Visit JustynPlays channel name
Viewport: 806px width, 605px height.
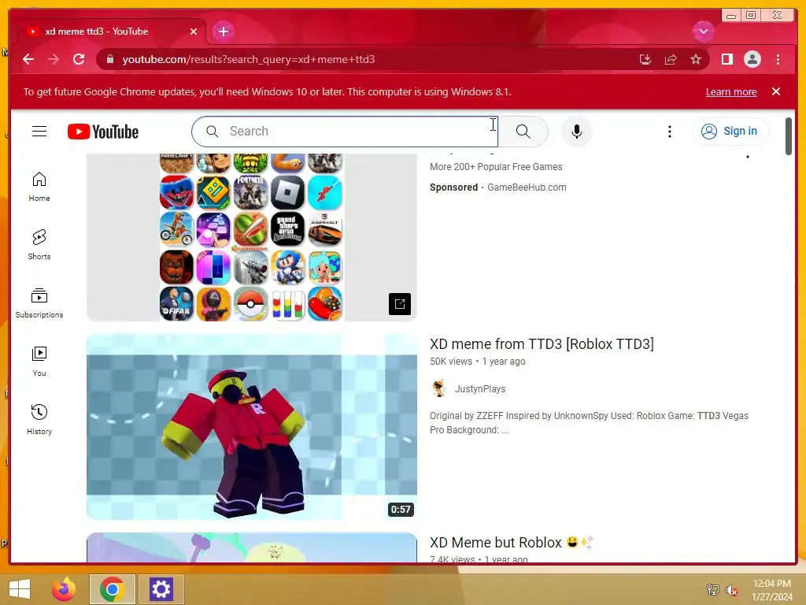point(479,389)
